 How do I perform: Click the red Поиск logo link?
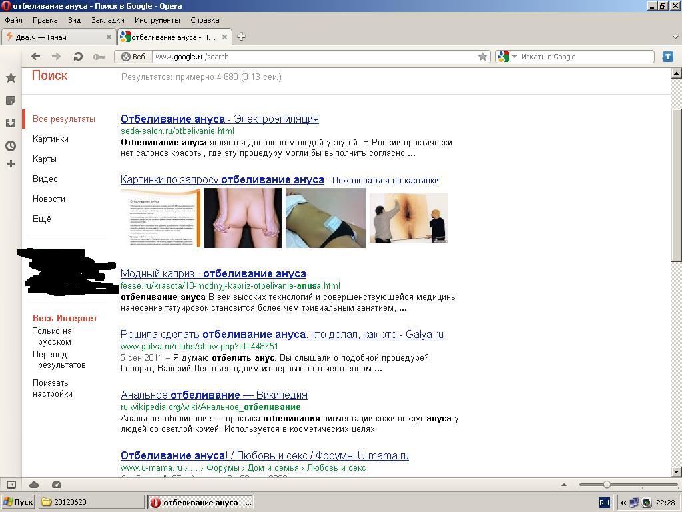click(x=49, y=76)
